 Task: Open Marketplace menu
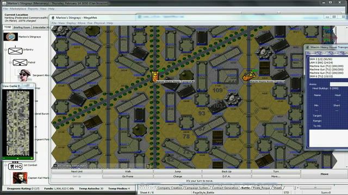click(18, 9)
